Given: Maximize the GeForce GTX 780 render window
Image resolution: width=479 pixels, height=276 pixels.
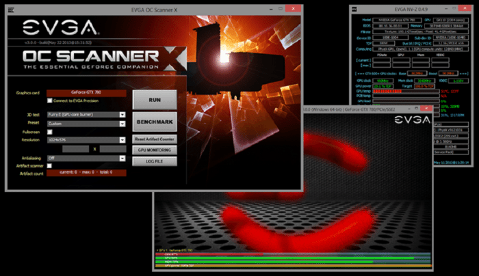Looking at the screenshot, I should (416, 108).
